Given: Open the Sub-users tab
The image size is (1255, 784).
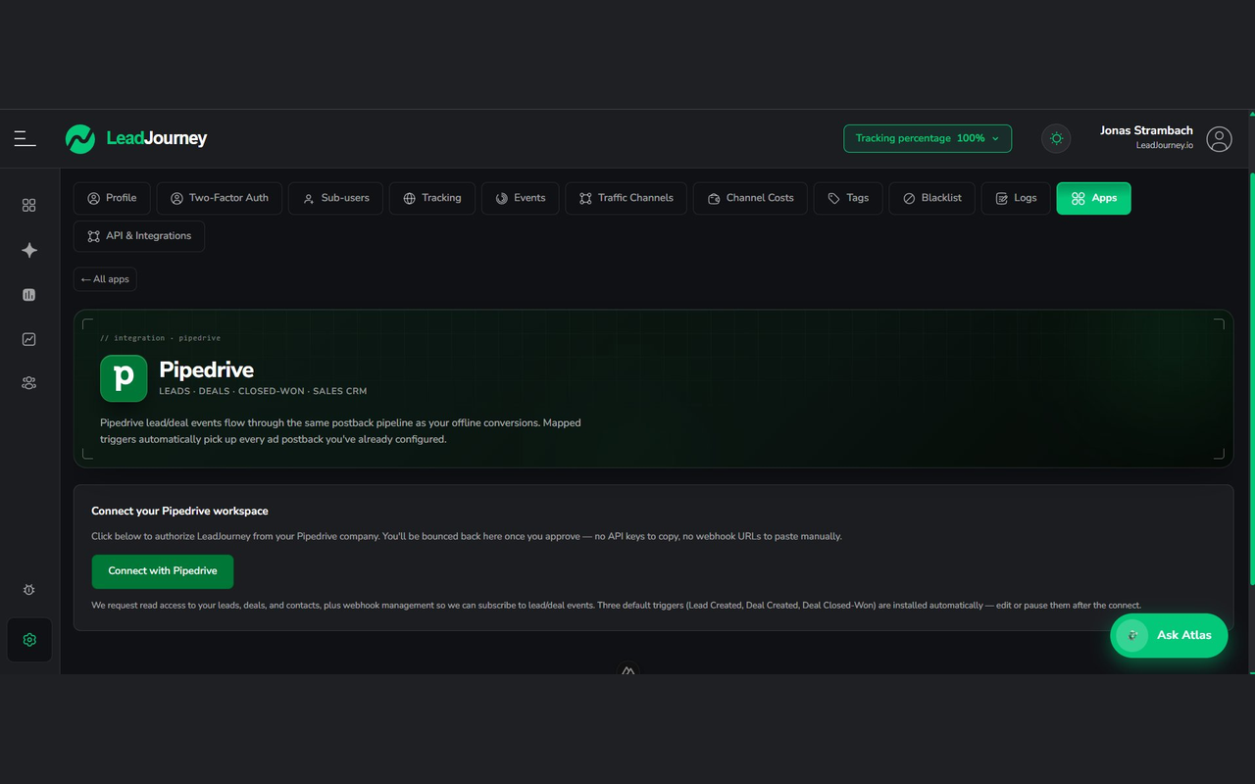Looking at the screenshot, I should coord(335,198).
